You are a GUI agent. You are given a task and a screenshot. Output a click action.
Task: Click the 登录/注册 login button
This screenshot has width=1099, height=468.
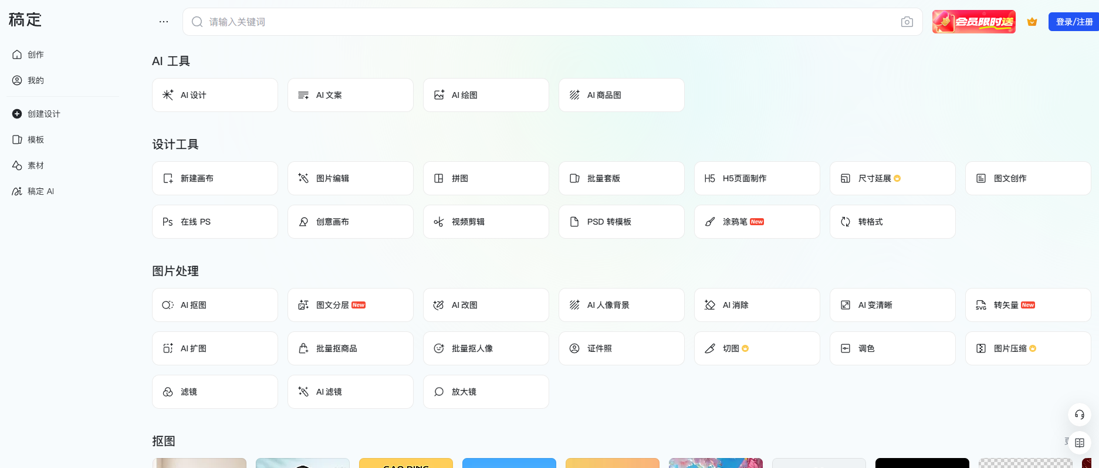point(1074,22)
